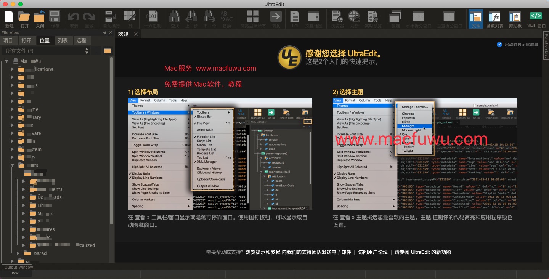Open the Output Window tab
This screenshot has height=279, width=549.
point(19,267)
